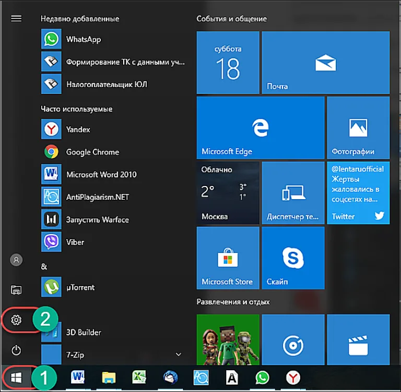Click the Windows Start button
Screen dimensions: 401x392
[16, 377]
